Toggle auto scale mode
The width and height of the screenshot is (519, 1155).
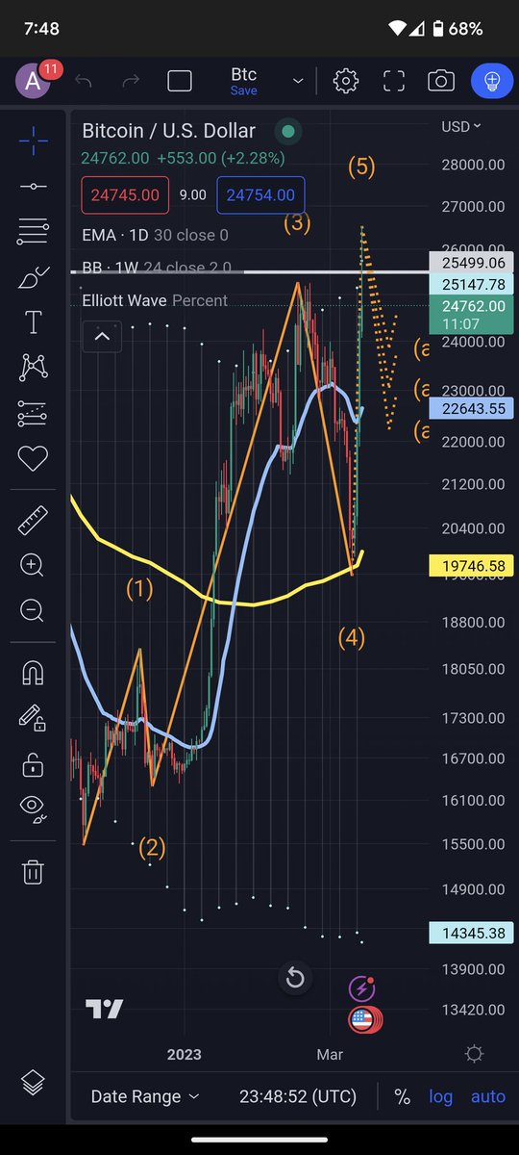pos(488,1096)
